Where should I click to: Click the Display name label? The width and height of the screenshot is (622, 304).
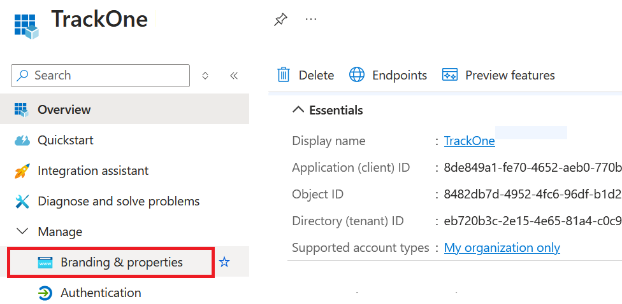click(x=329, y=141)
